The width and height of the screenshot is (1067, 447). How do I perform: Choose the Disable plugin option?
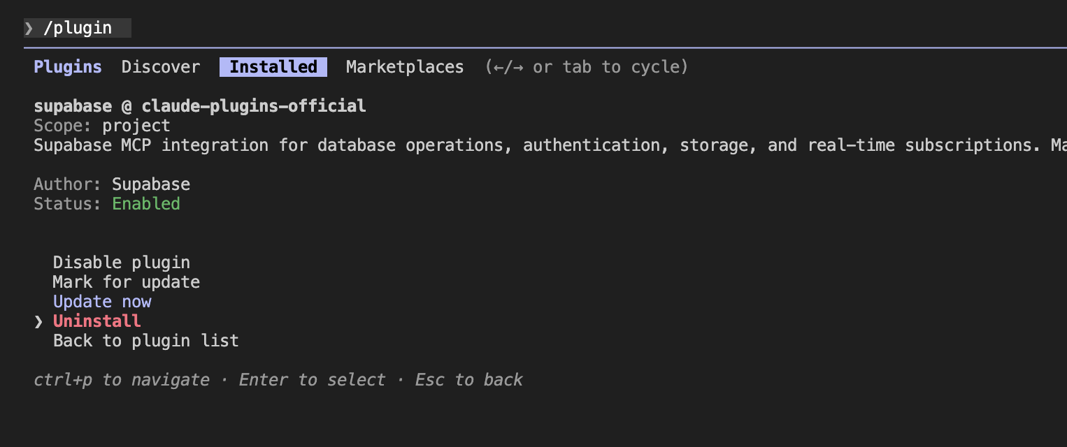[x=122, y=263]
